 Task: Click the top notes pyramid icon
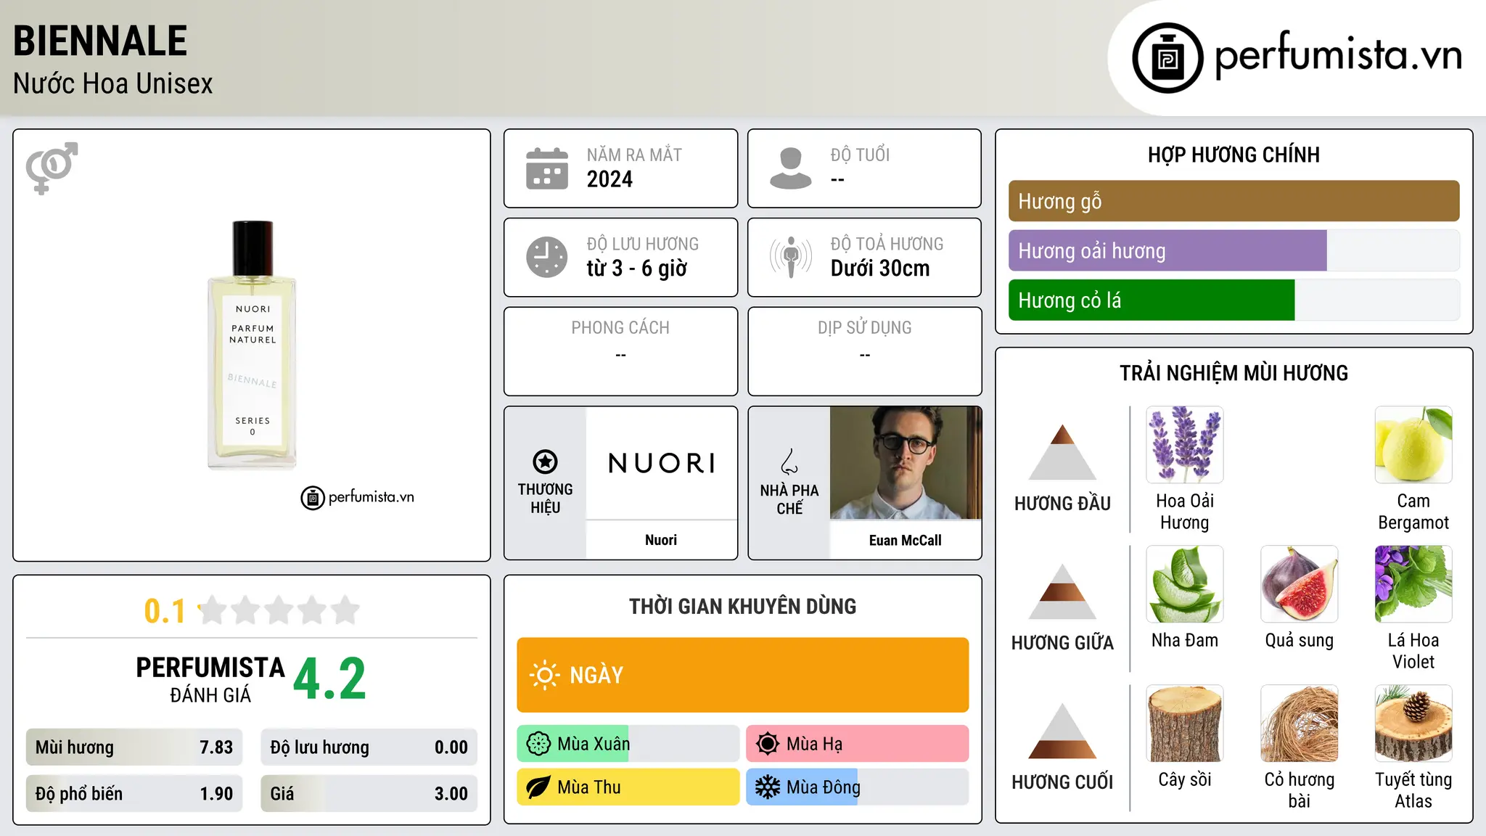[1062, 452]
